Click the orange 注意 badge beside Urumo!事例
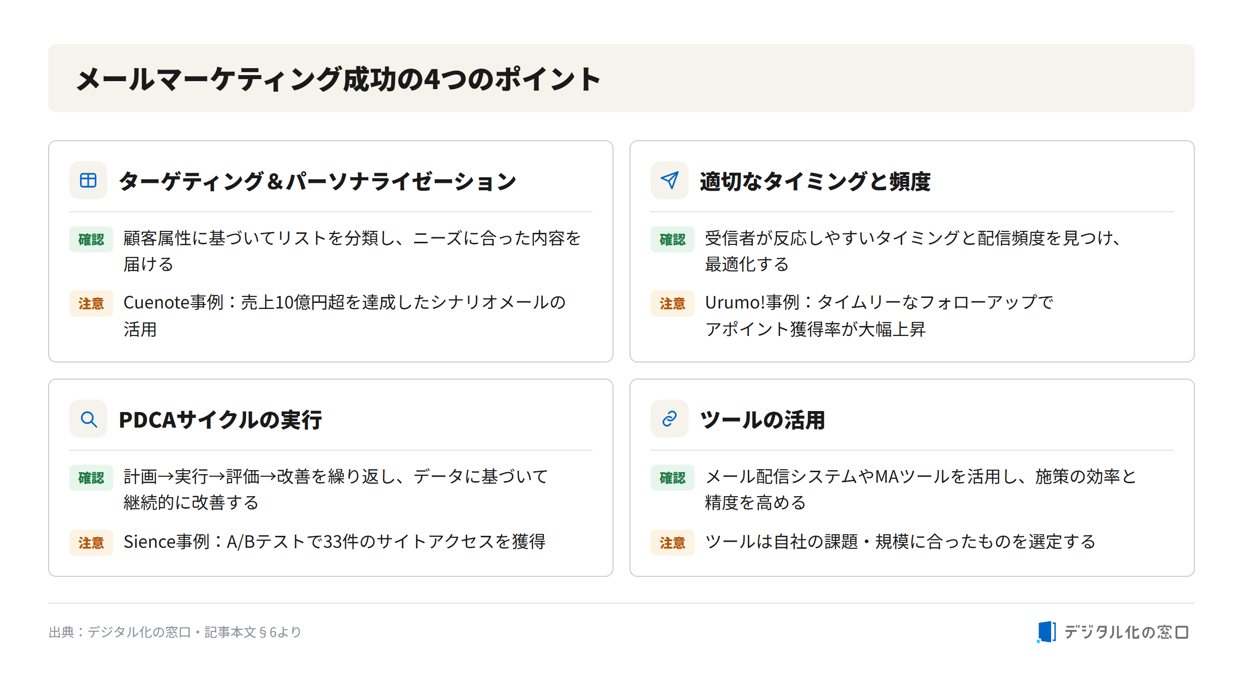1243x690 pixels. point(673,303)
